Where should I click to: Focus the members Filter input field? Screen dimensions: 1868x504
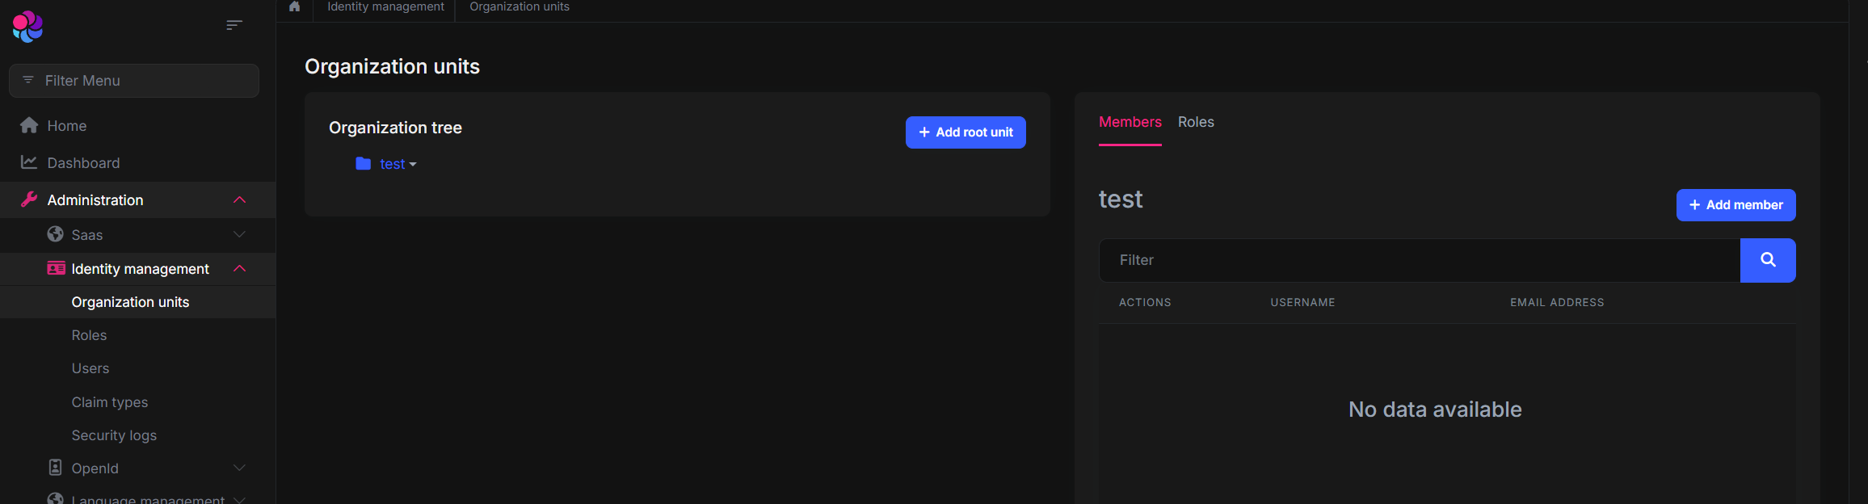point(1419,260)
